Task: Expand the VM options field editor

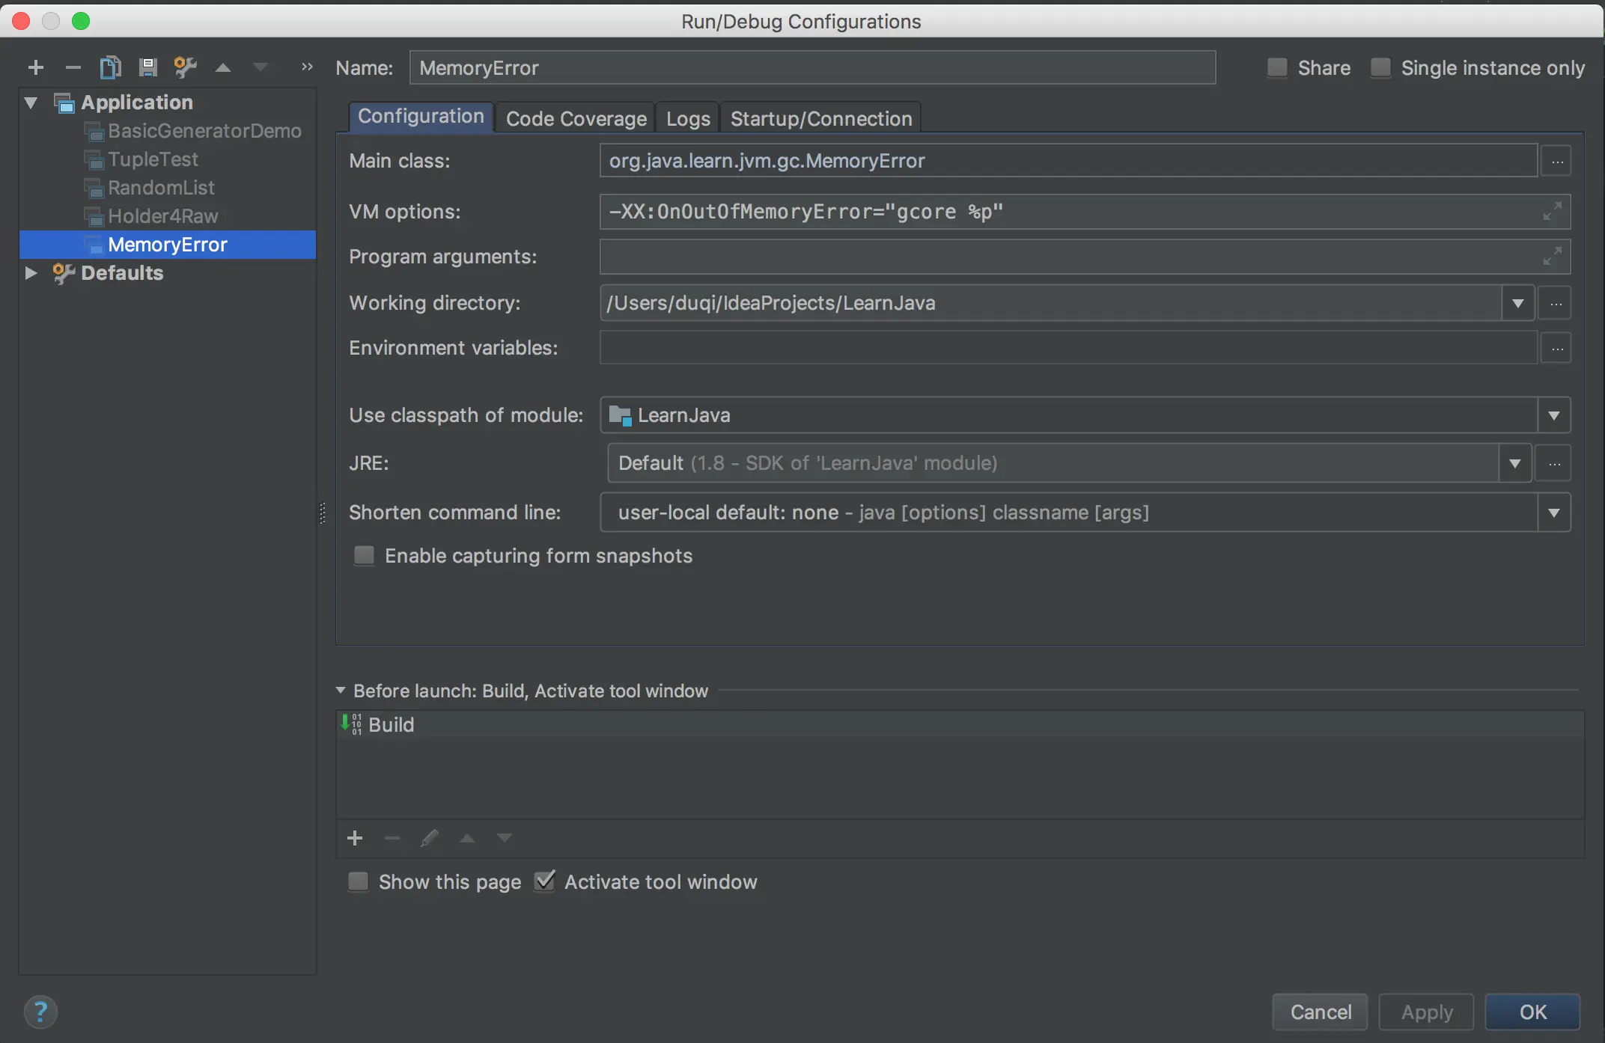Action: pyautogui.click(x=1552, y=212)
